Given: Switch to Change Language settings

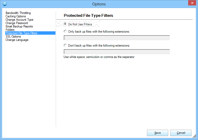Looking at the screenshot, I should 17,40.
